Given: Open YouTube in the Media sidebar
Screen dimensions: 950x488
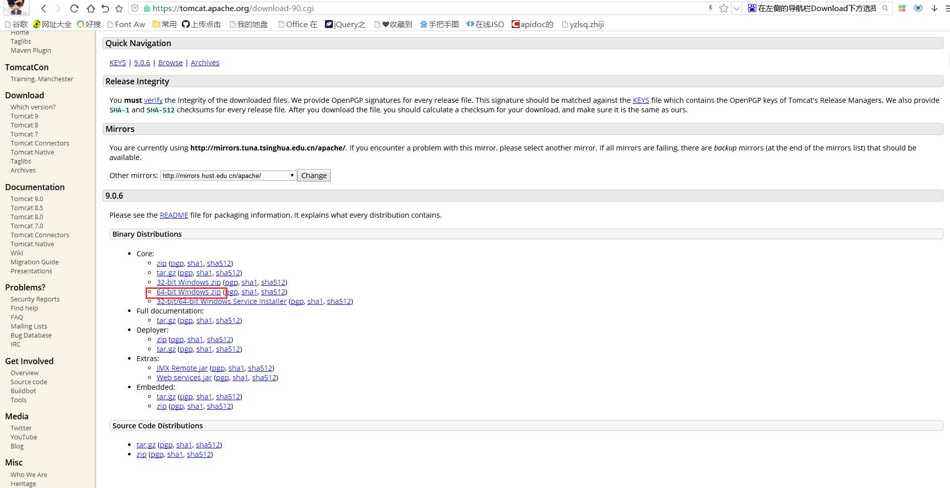Looking at the screenshot, I should tap(24, 437).
